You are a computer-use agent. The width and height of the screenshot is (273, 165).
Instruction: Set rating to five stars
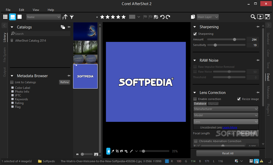pos(124,17)
